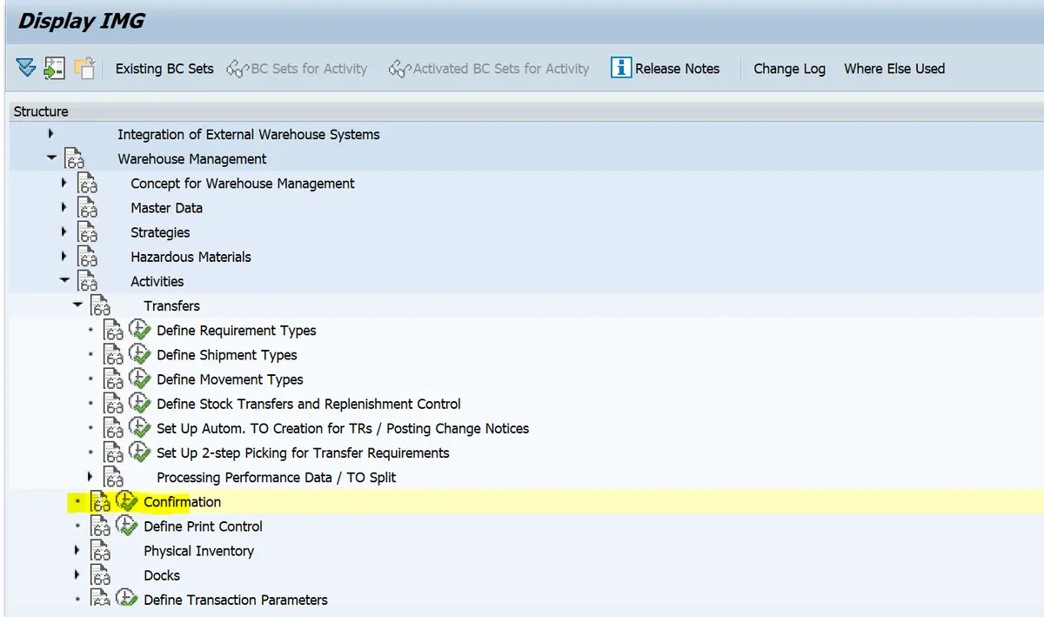
Task: Execute the Define Requirement Types activity icon
Action: click(x=139, y=330)
